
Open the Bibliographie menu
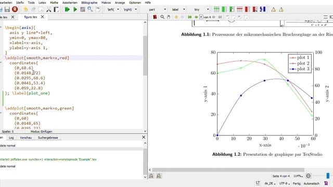point(89,3)
